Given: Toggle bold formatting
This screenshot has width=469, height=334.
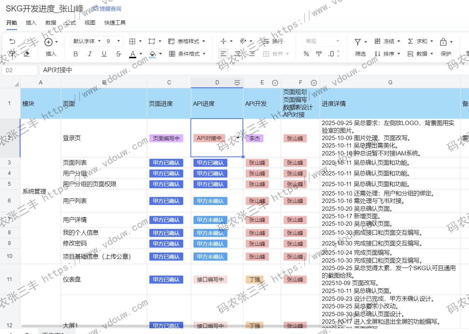Looking at the screenshot, I should [76, 54].
